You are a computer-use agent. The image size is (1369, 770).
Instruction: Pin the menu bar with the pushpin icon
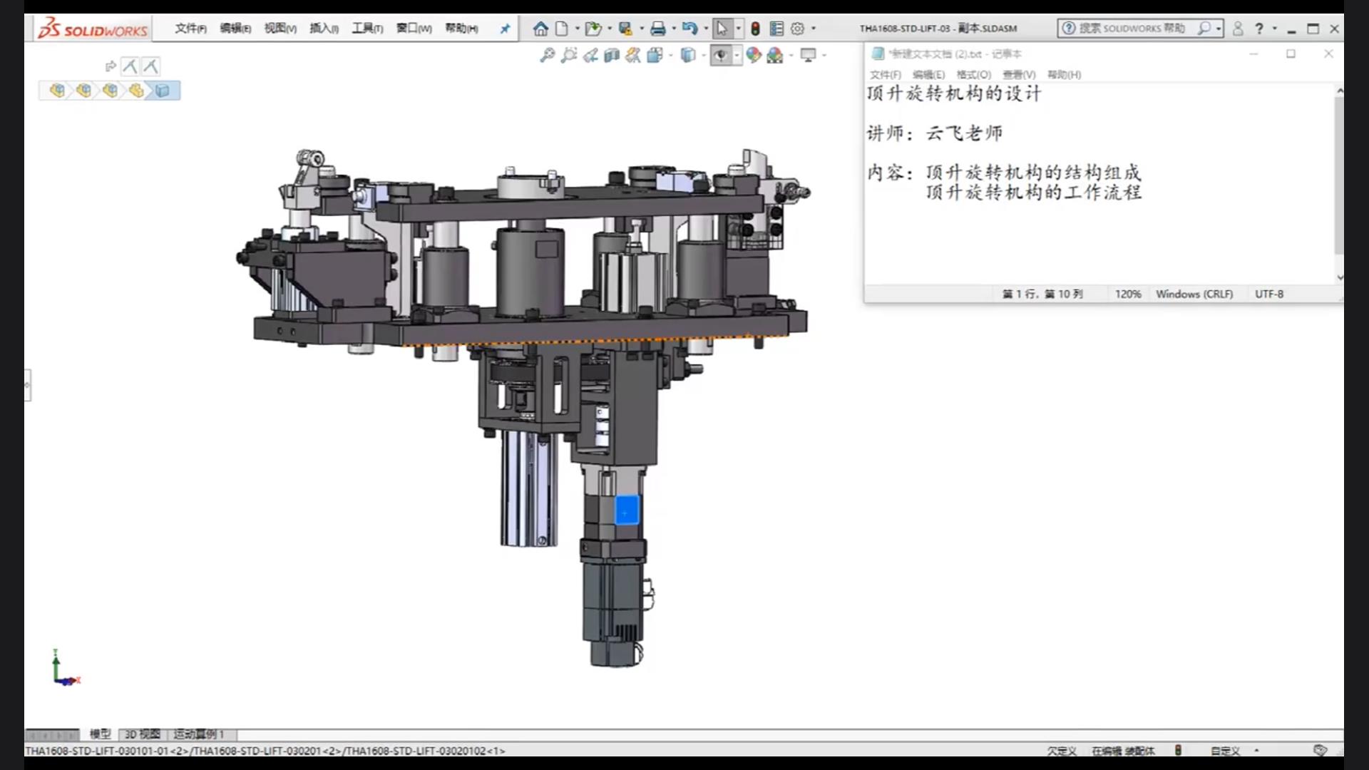pyautogui.click(x=505, y=29)
